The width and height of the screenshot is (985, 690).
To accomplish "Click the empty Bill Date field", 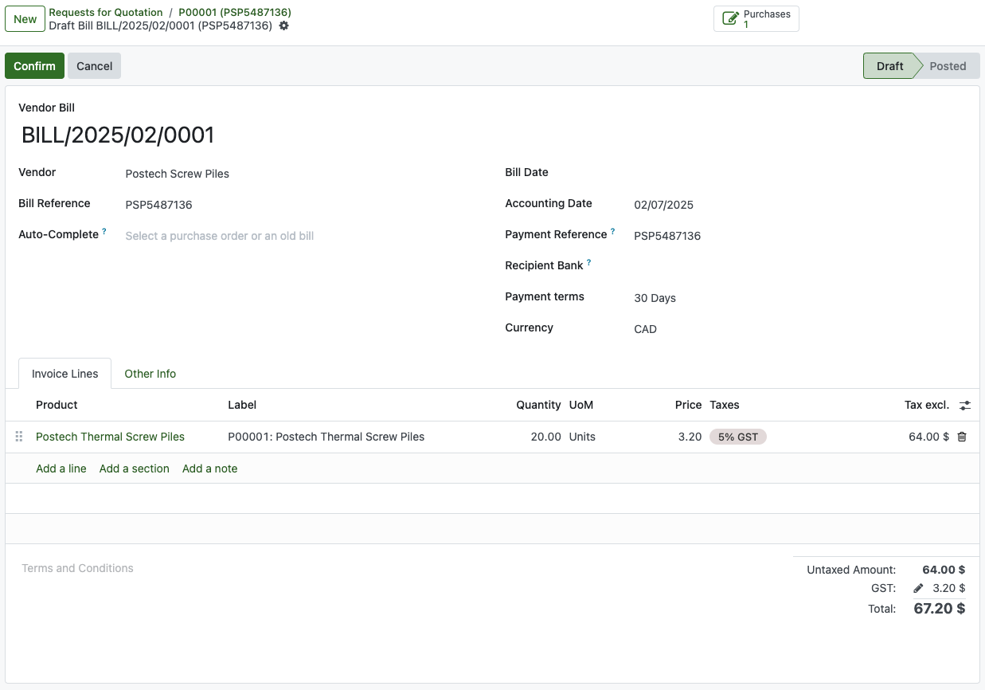I will (x=796, y=174).
